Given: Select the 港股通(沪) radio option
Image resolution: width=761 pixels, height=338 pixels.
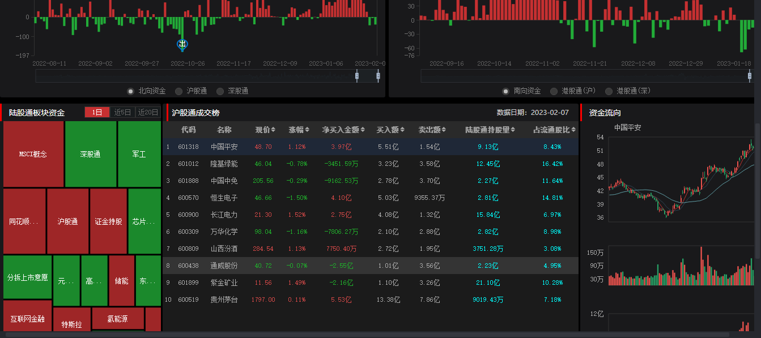Looking at the screenshot, I should coord(554,91).
